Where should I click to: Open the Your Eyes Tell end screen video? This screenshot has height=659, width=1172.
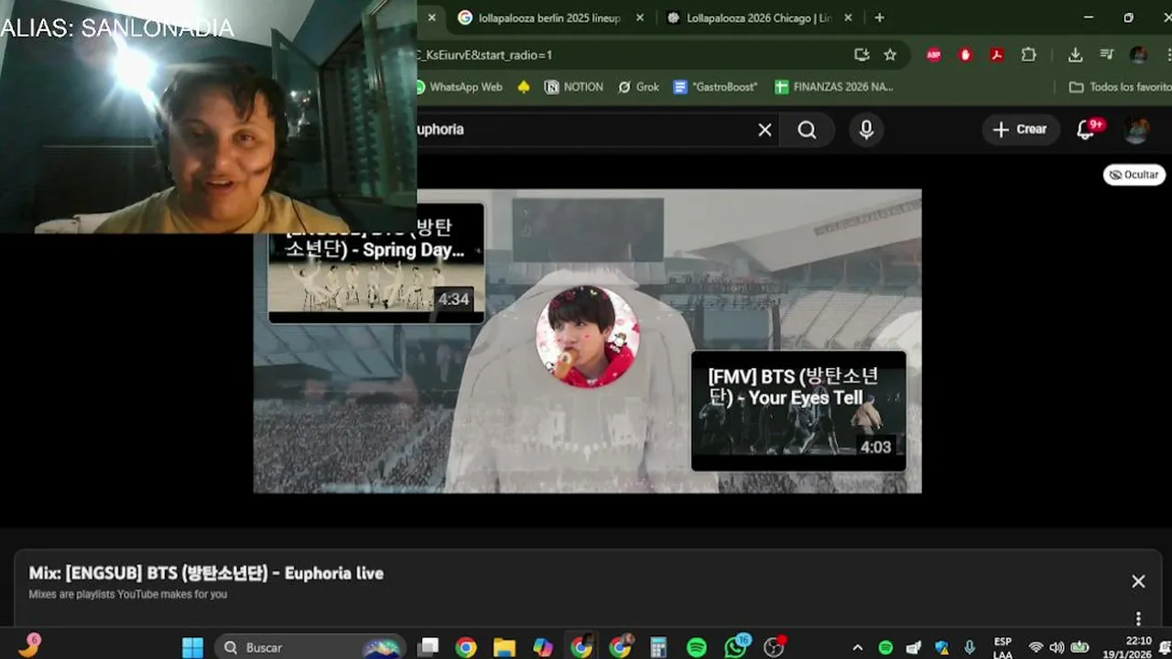[798, 411]
